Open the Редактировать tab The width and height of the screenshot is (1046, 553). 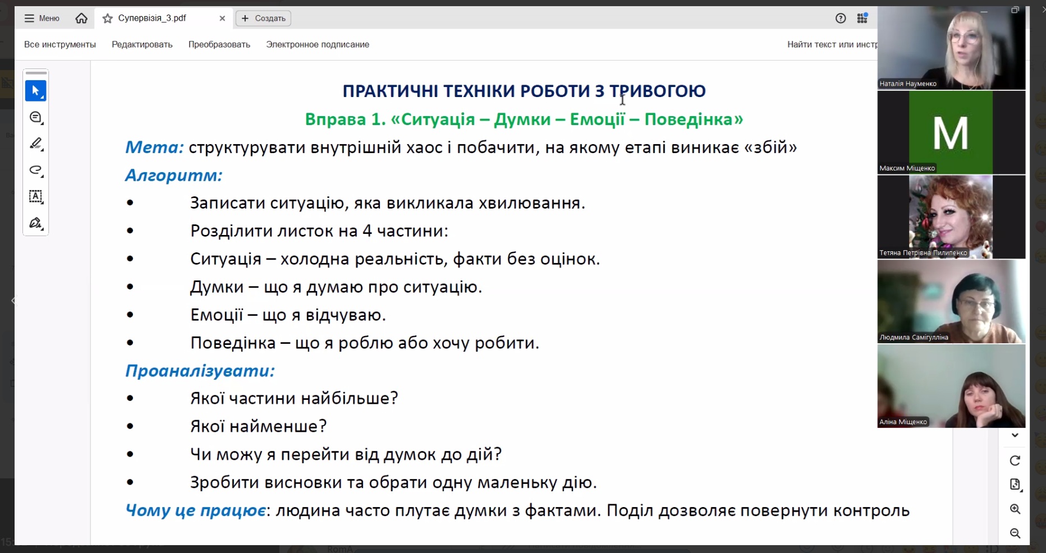pos(142,44)
